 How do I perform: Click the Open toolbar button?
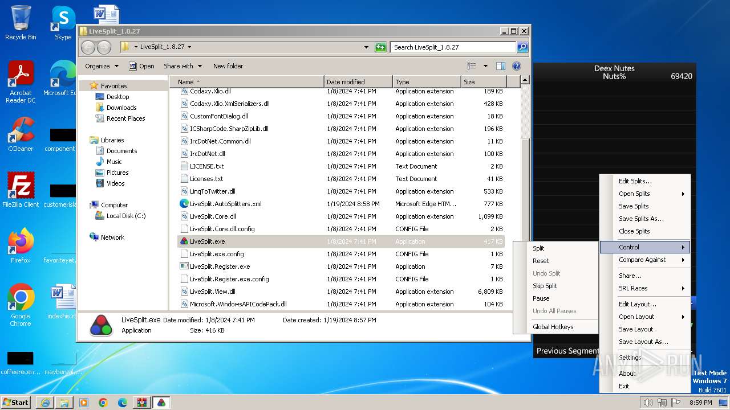141,66
